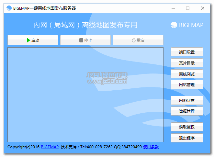Click 退出程序 to exit program
This screenshot has width=214, height=157.
[187, 138]
